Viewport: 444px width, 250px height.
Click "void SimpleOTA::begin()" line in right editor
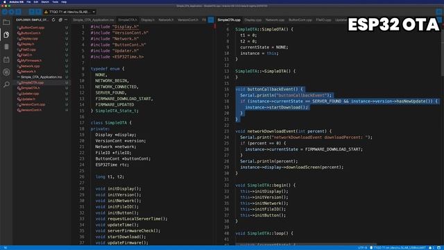click(265, 185)
